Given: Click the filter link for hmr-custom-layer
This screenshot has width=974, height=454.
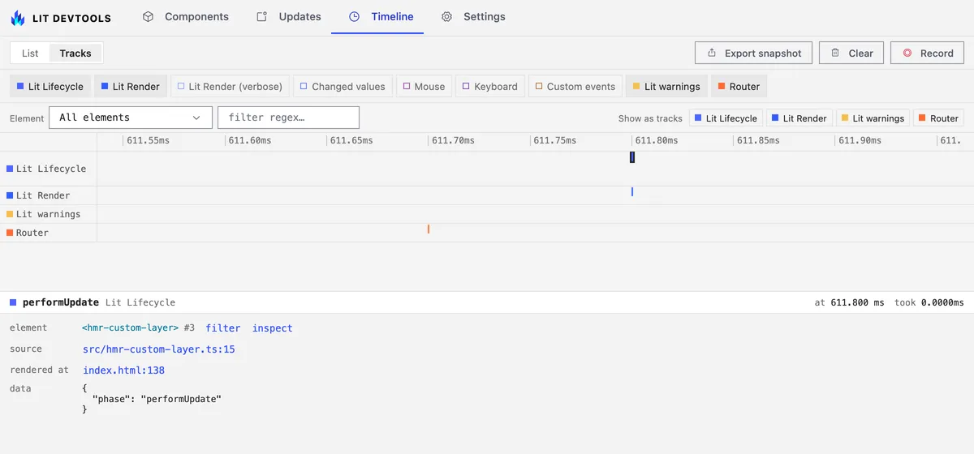Looking at the screenshot, I should pyautogui.click(x=223, y=328).
